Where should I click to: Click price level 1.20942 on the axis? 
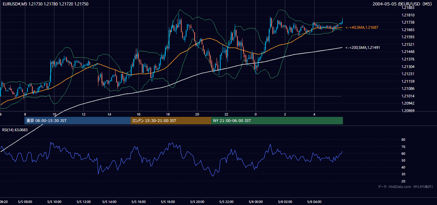tap(408, 103)
